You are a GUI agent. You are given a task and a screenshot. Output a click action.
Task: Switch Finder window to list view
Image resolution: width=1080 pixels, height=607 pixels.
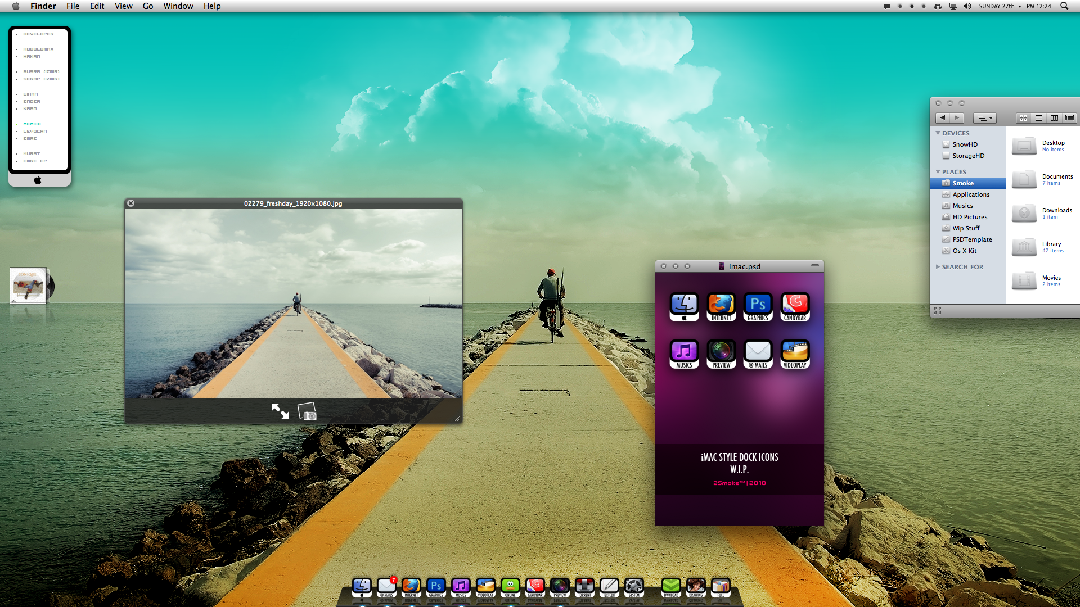tap(1038, 118)
